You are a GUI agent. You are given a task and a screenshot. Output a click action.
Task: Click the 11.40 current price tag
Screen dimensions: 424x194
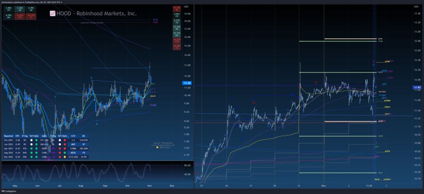[x=187, y=83]
